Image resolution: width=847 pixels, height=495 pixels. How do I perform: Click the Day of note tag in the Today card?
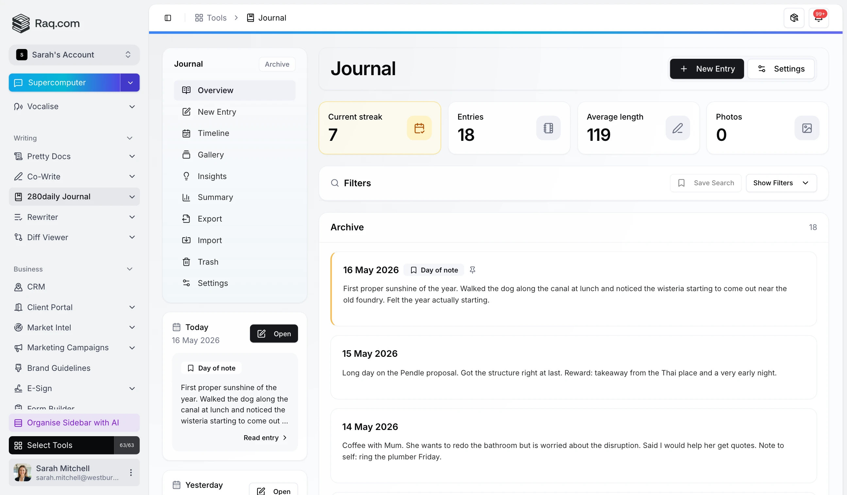pos(211,368)
